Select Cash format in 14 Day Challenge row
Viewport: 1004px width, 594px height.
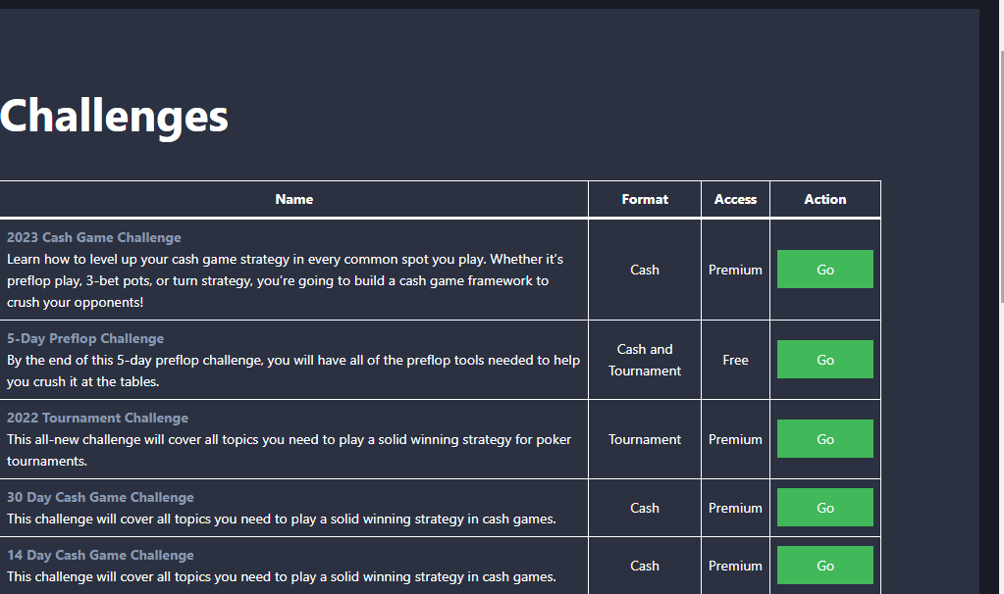coord(645,566)
